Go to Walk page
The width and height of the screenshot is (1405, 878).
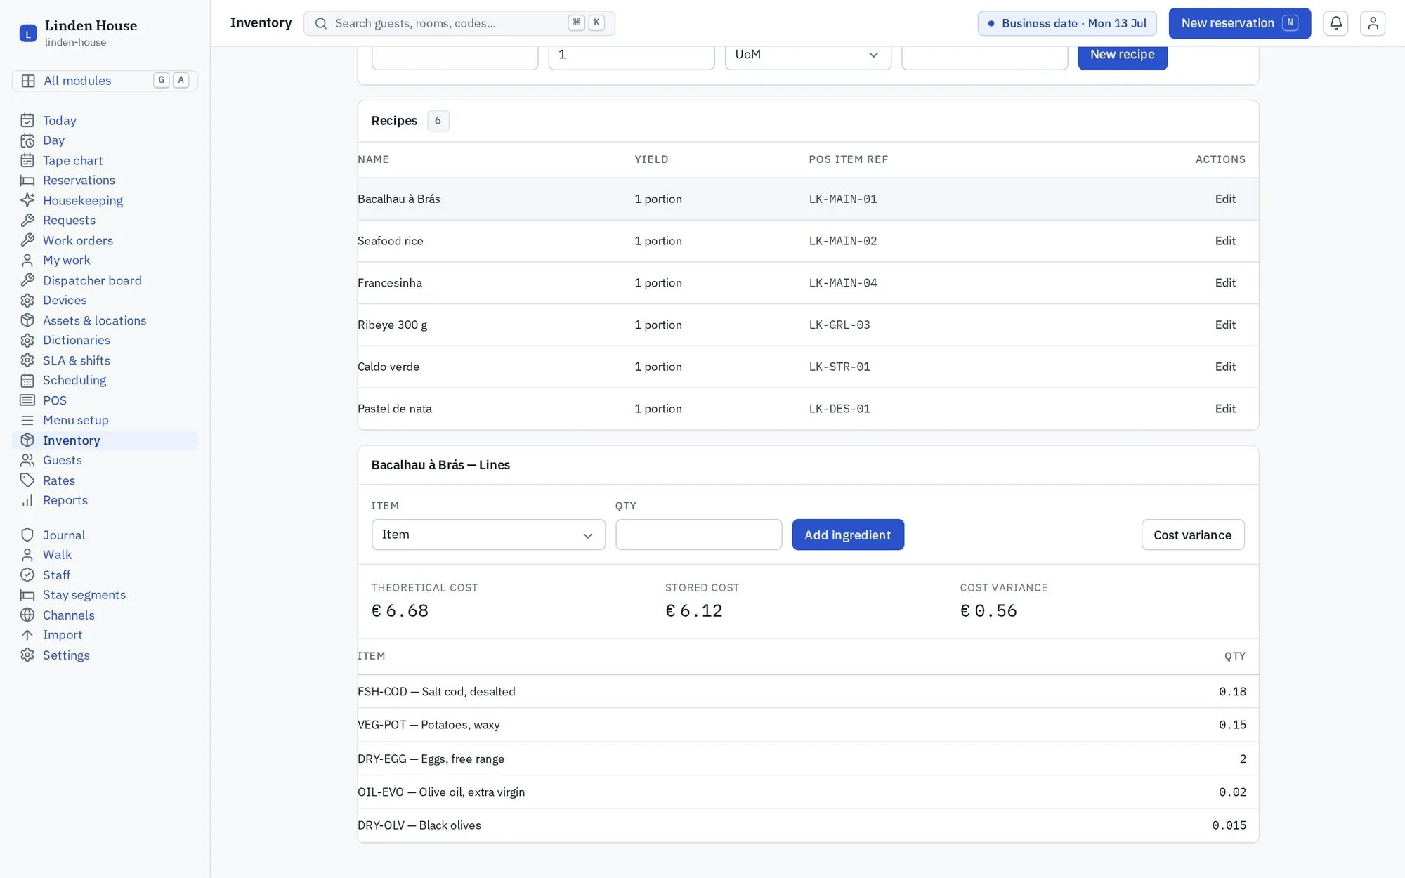[105, 555]
